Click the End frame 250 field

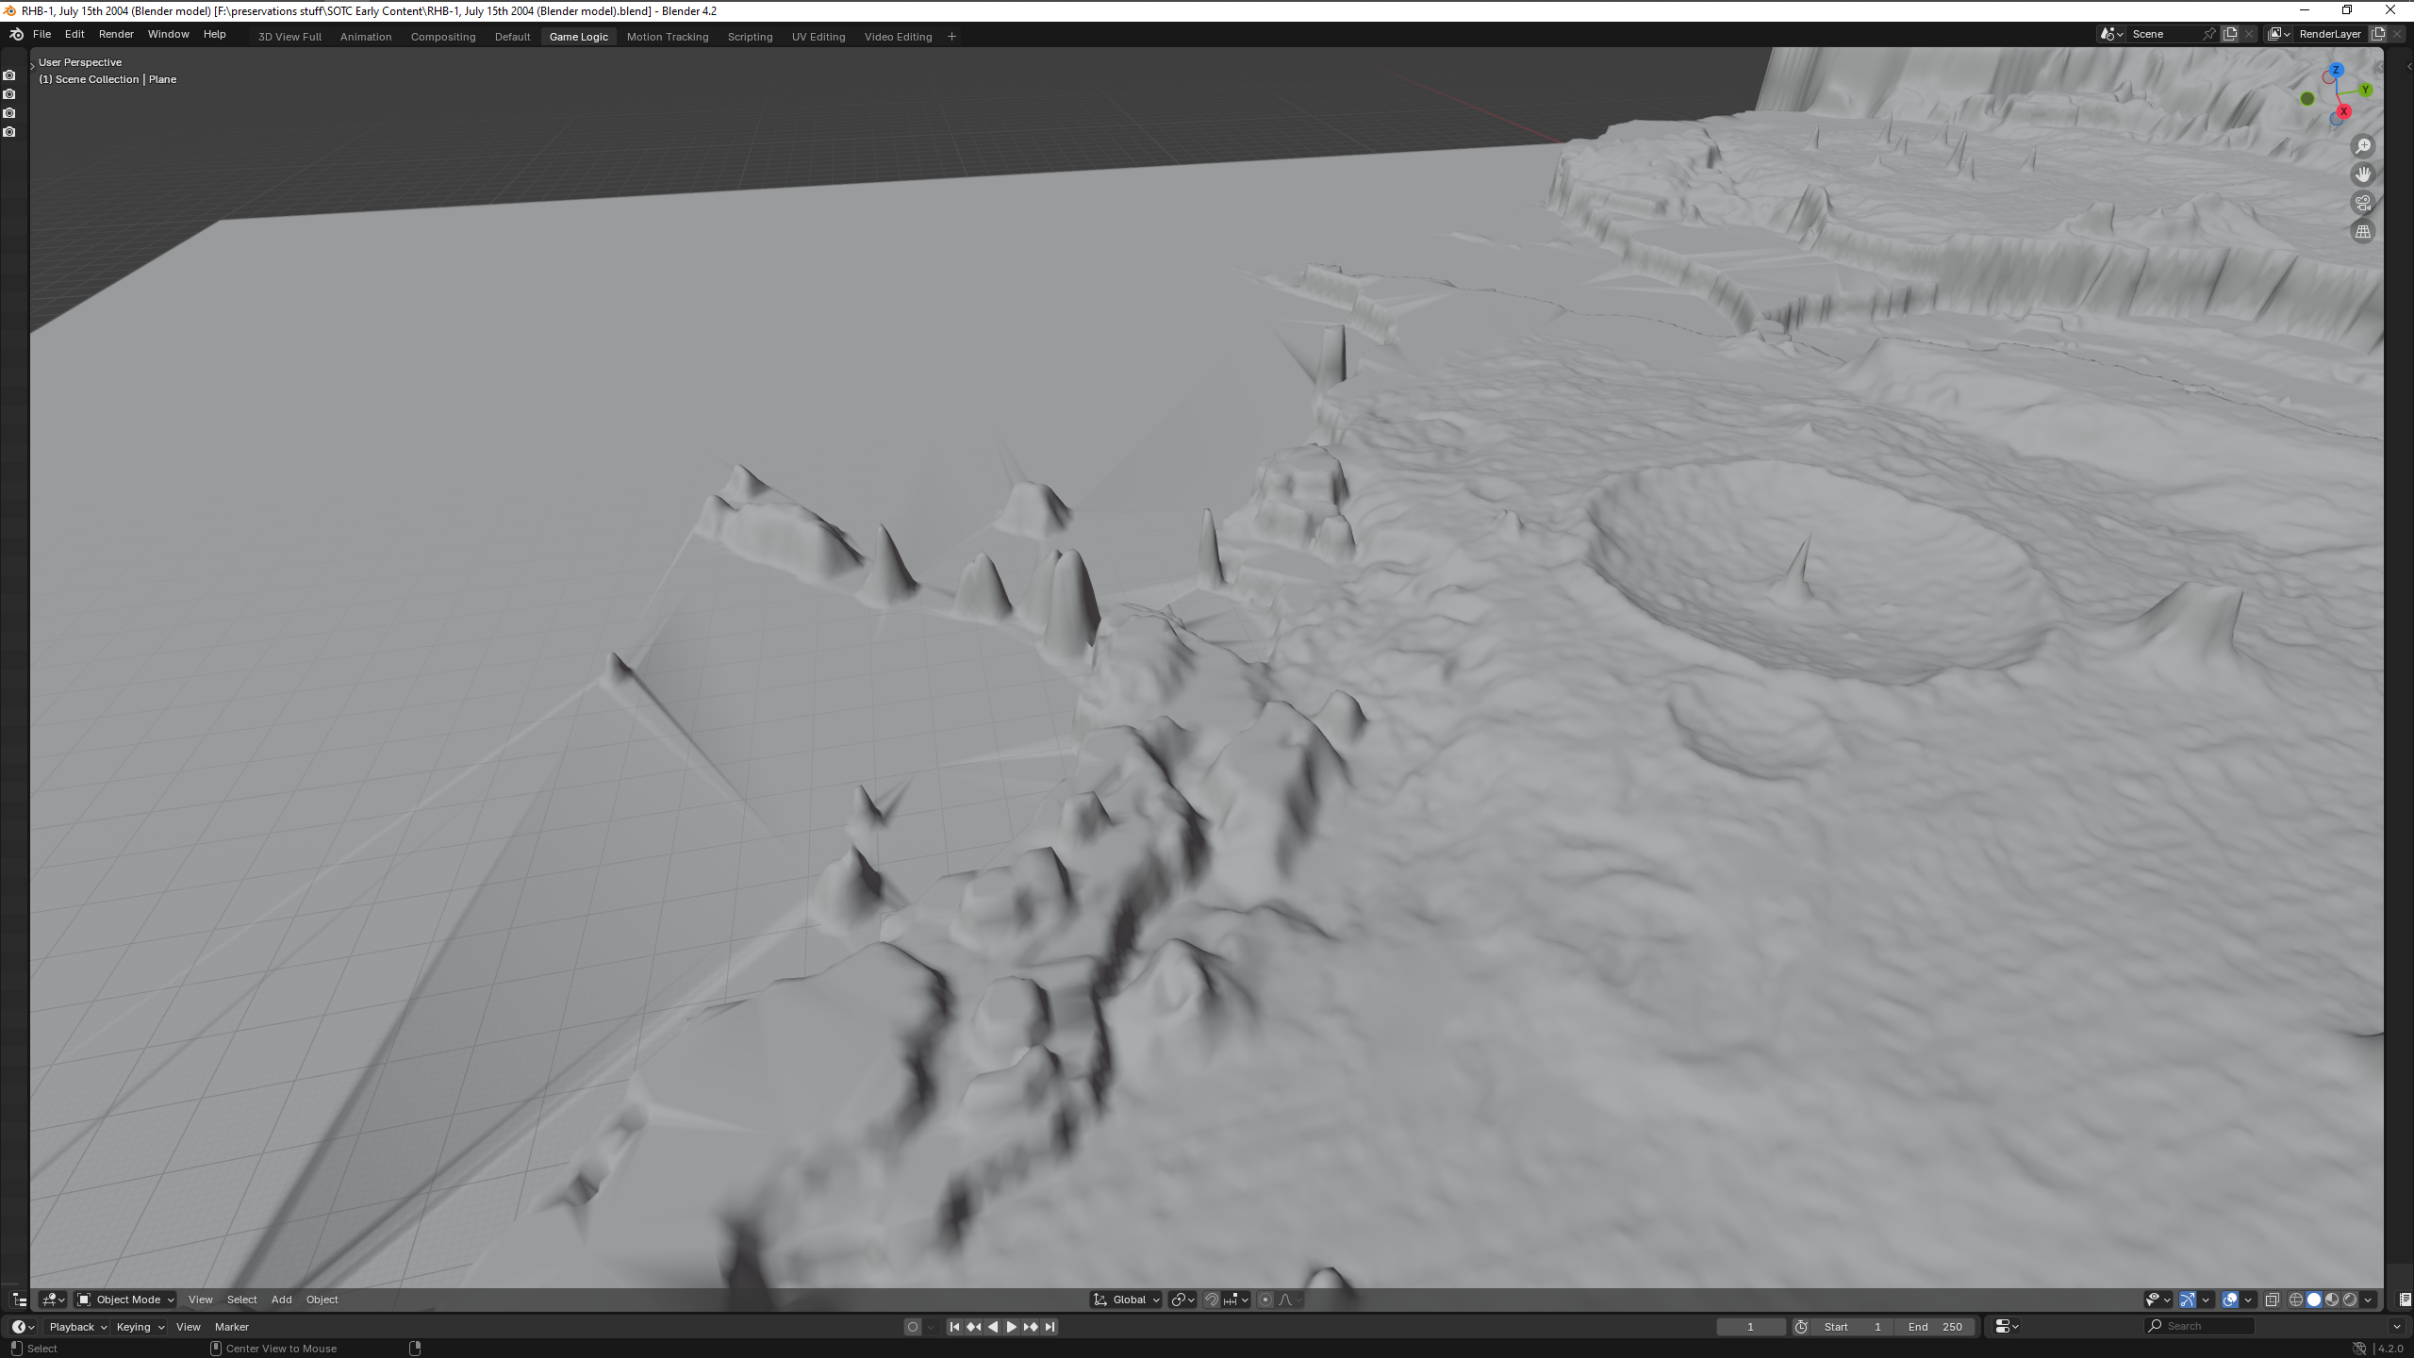pyautogui.click(x=1935, y=1327)
